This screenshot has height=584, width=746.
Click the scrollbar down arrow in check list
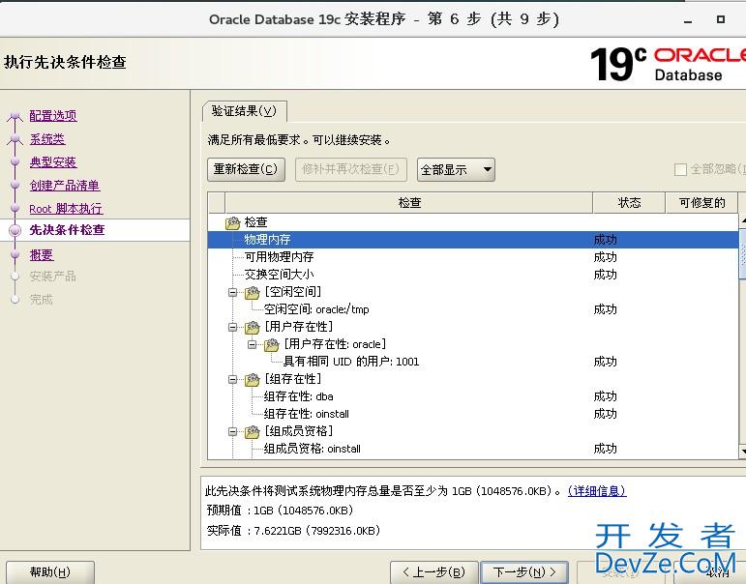pos(741,451)
